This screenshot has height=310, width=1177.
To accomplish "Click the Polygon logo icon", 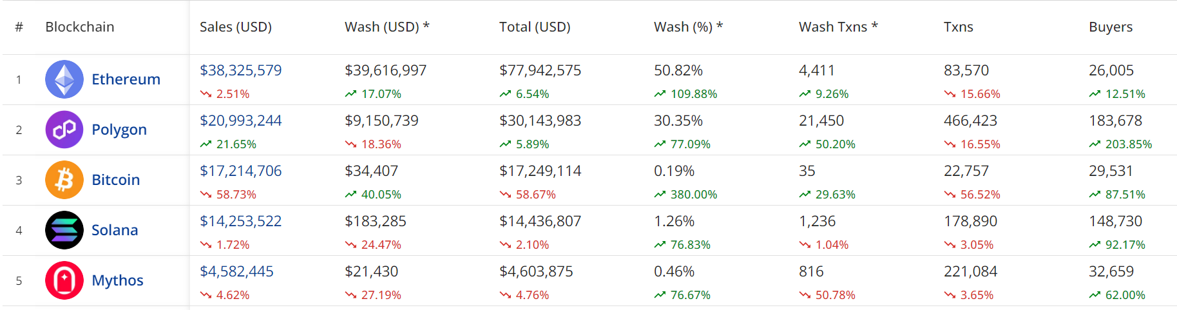I will pyautogui.click(x=64, y=130).
